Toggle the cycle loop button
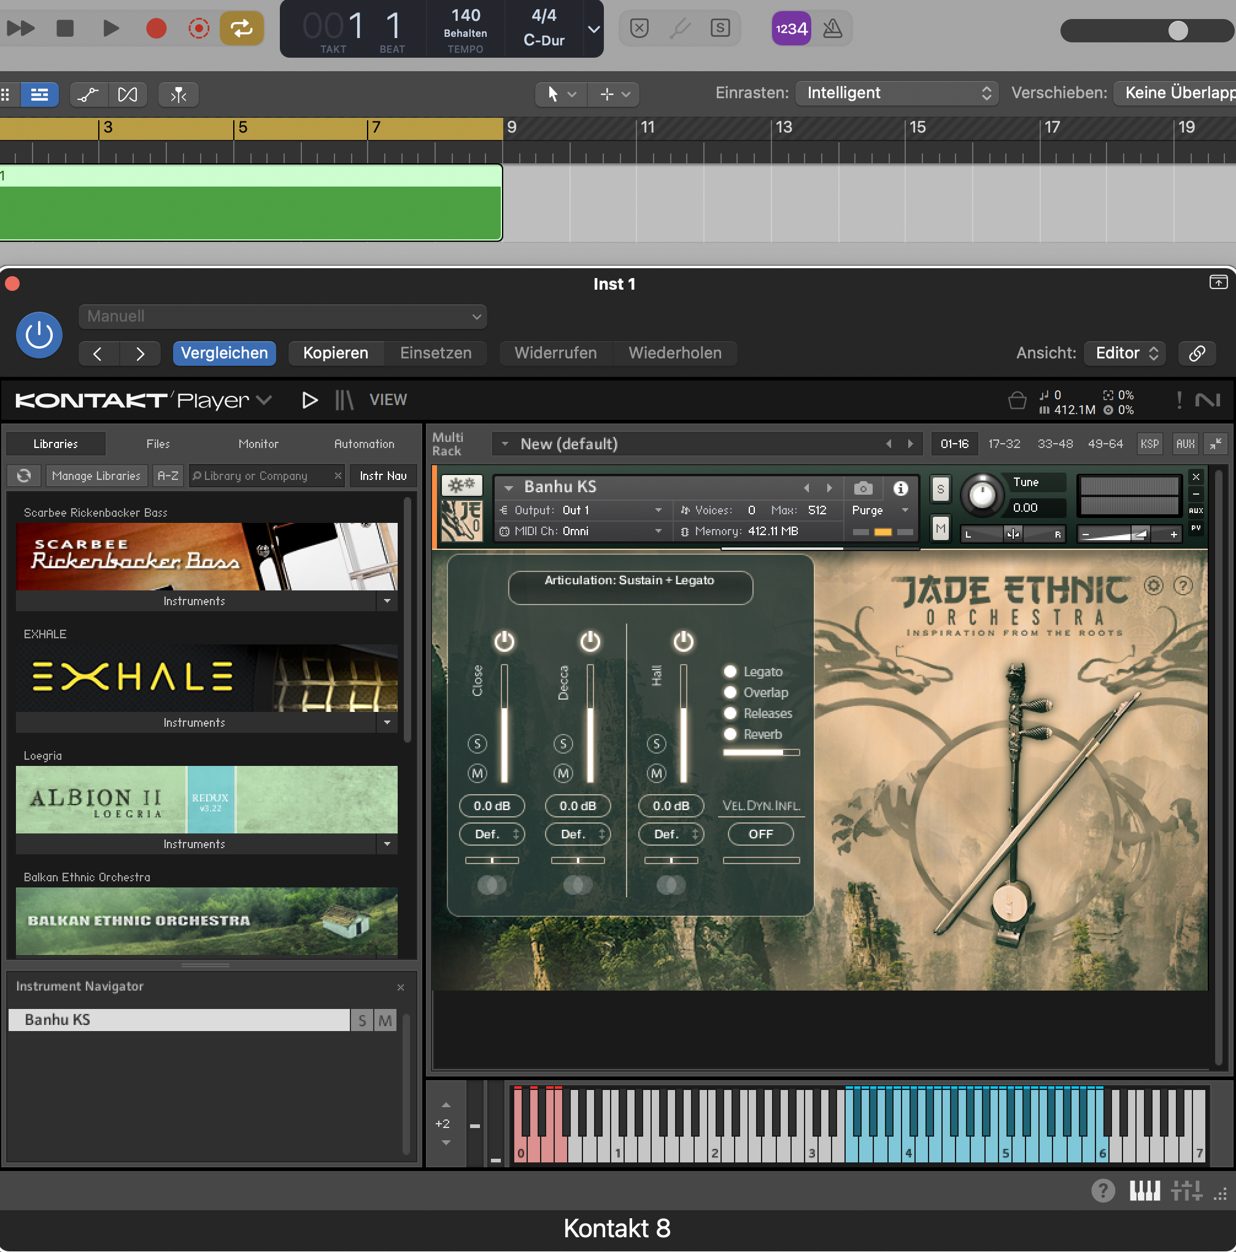This screenshot has height=1252, width=1236. (x=241, y=28)
